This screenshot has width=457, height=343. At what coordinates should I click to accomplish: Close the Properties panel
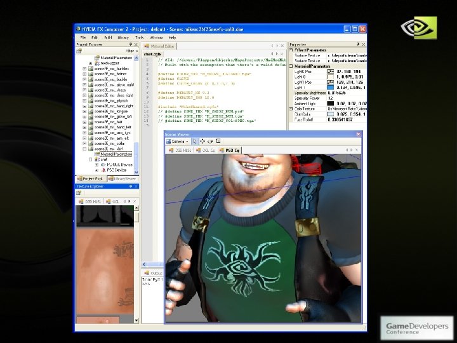click(x=364, y=44)
